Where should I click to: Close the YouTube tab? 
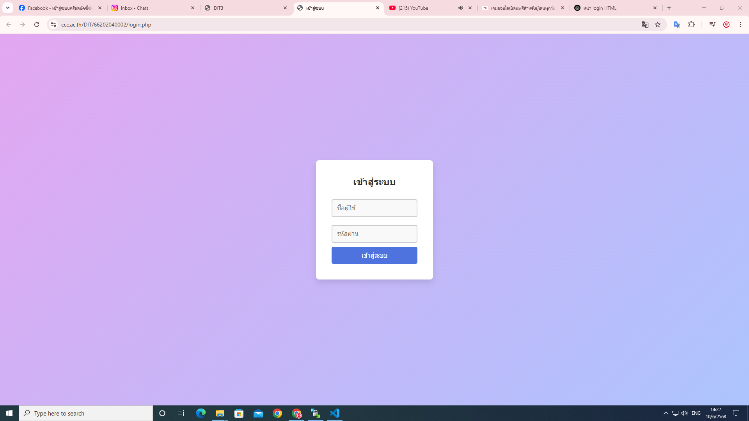point(470,8)
